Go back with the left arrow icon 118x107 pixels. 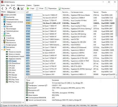pos(2,9)
